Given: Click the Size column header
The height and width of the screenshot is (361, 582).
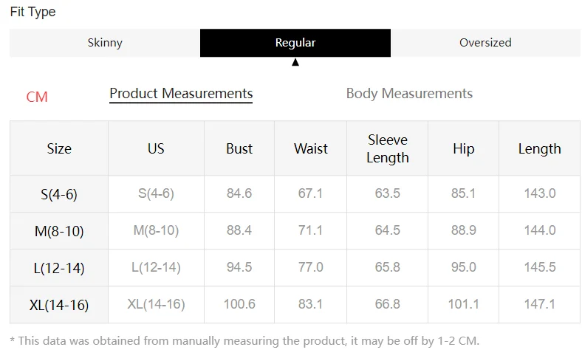Looking at the screenshot, I should coord(59,148).
